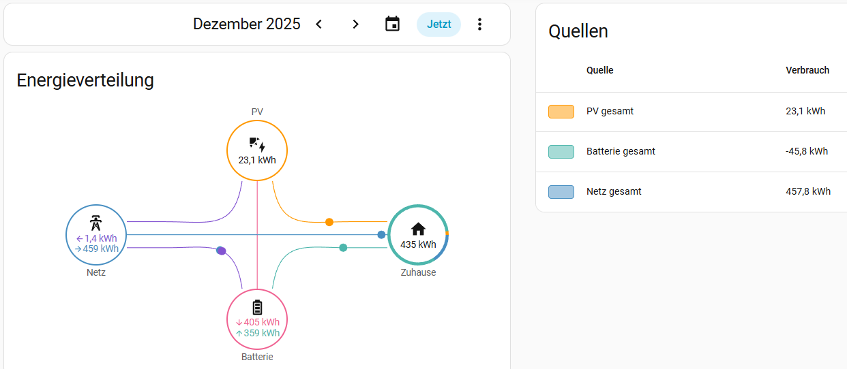Click the Dezember 2025 date label

click(x=246, y=25)
